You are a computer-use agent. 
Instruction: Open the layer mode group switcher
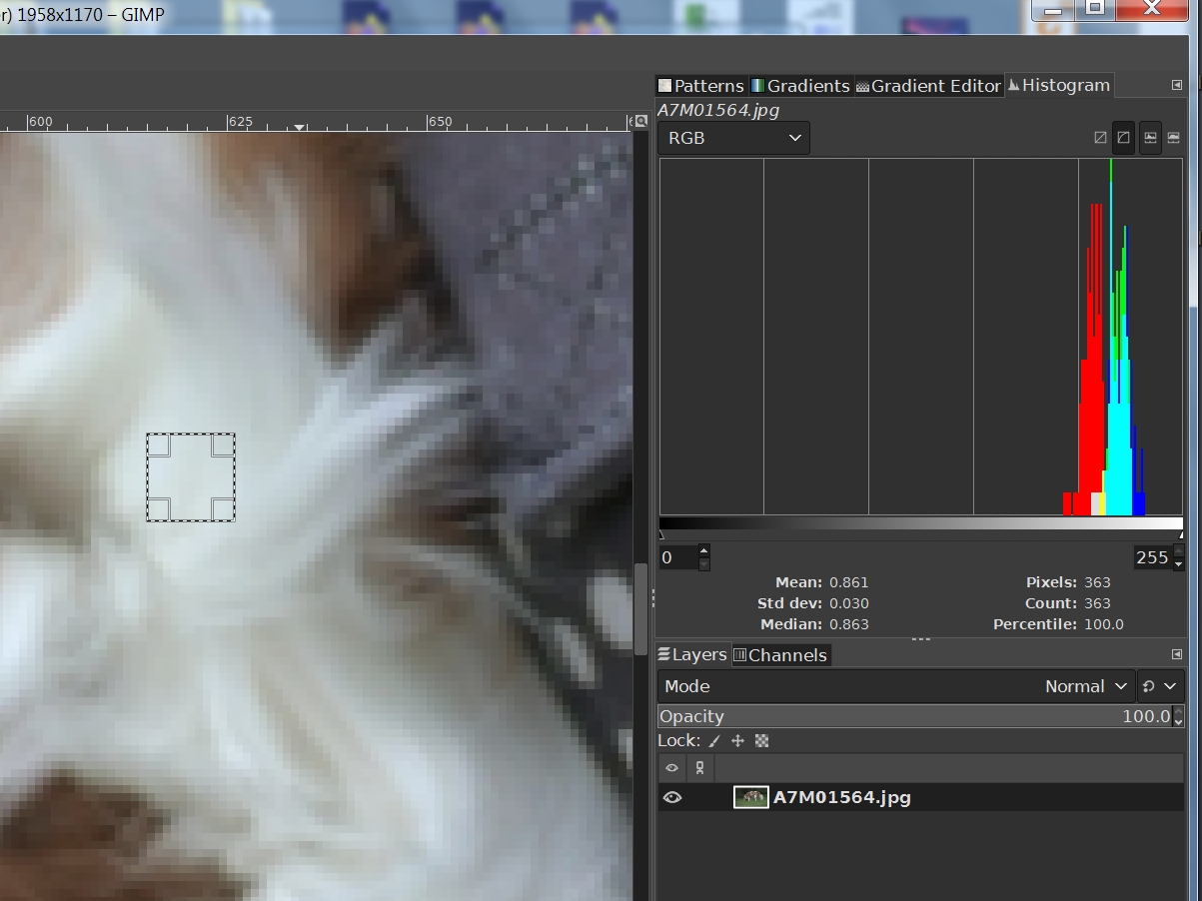pyautogui.click(x=1159, y=686)
